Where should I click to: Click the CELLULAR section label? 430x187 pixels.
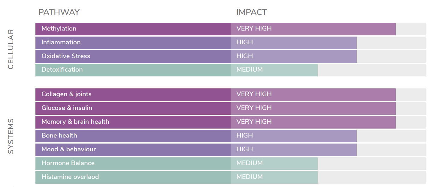coord(11,49)
